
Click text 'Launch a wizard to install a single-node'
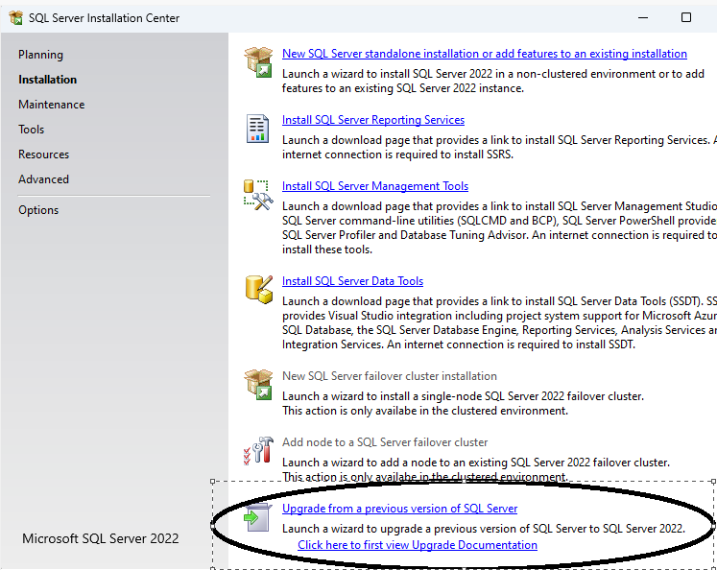pyautogui.click(x=382, y=396)
